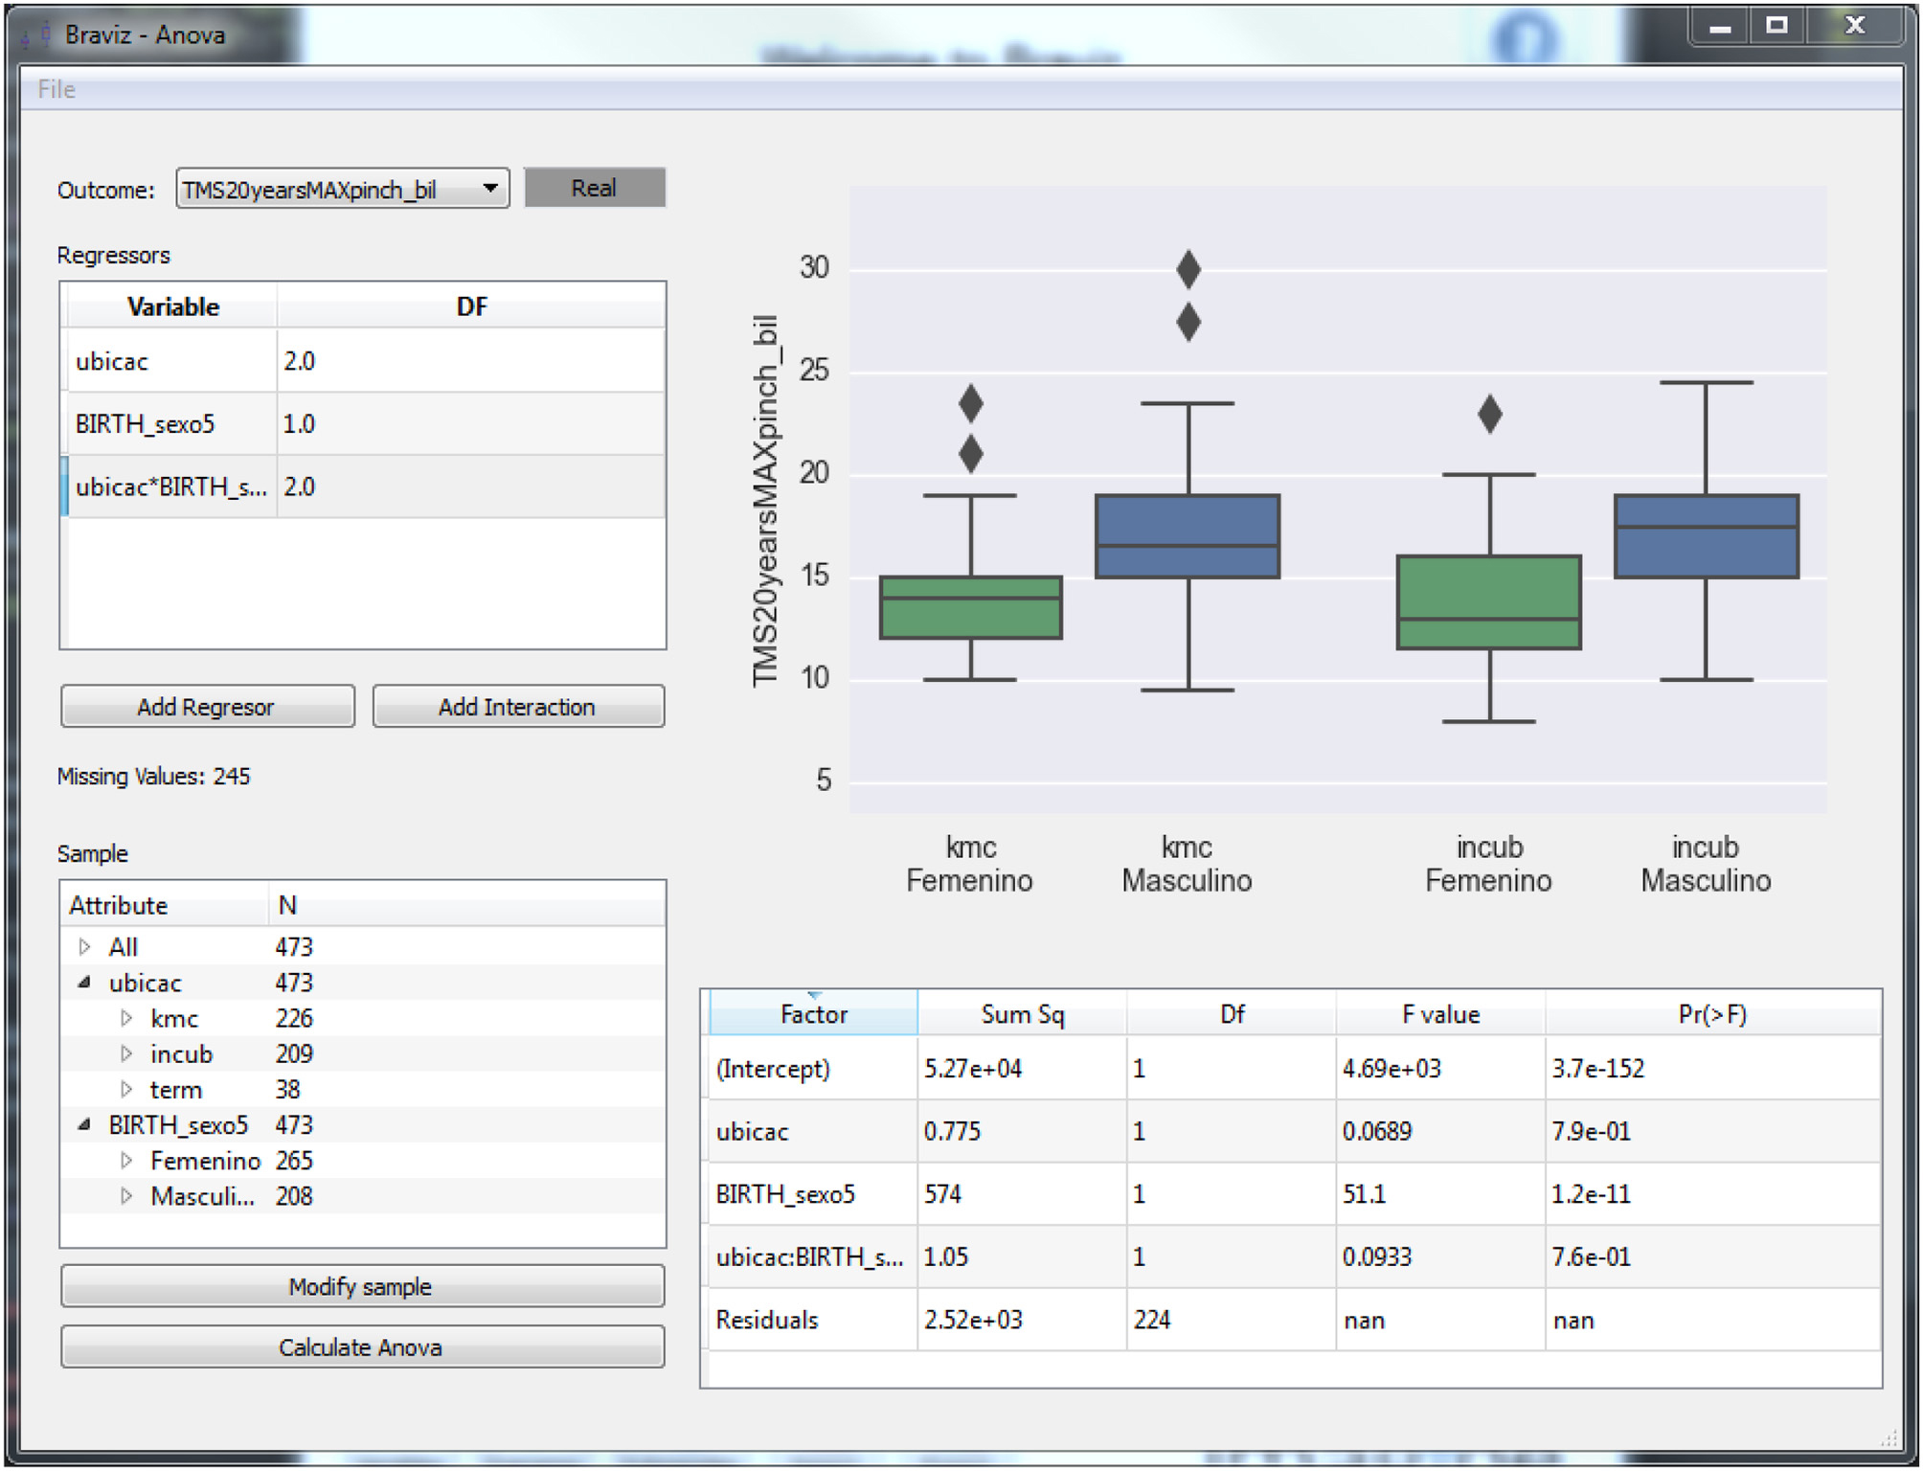This screenshot has height=1471, width=1923.
Task: Click the F value column header
Action: click(x=1440, y=1014)
